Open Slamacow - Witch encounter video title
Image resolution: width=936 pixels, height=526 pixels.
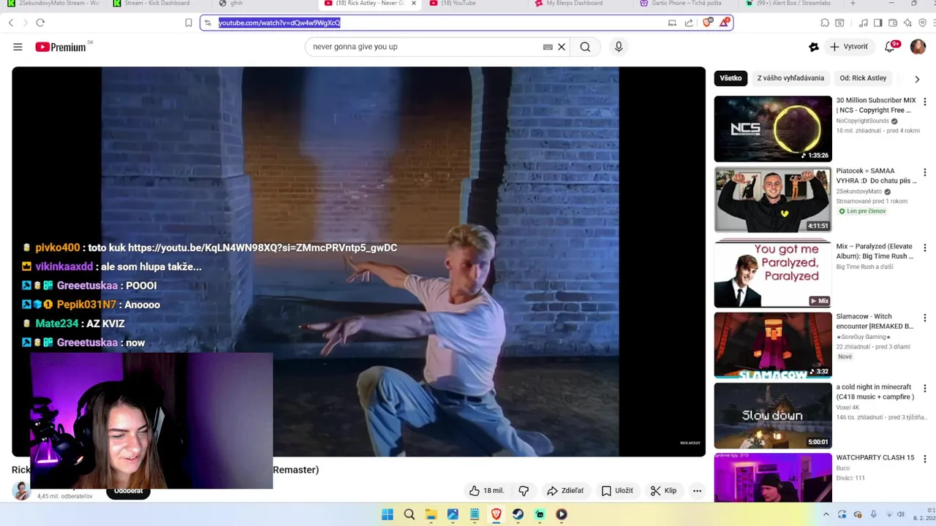[x=875, y=321]
